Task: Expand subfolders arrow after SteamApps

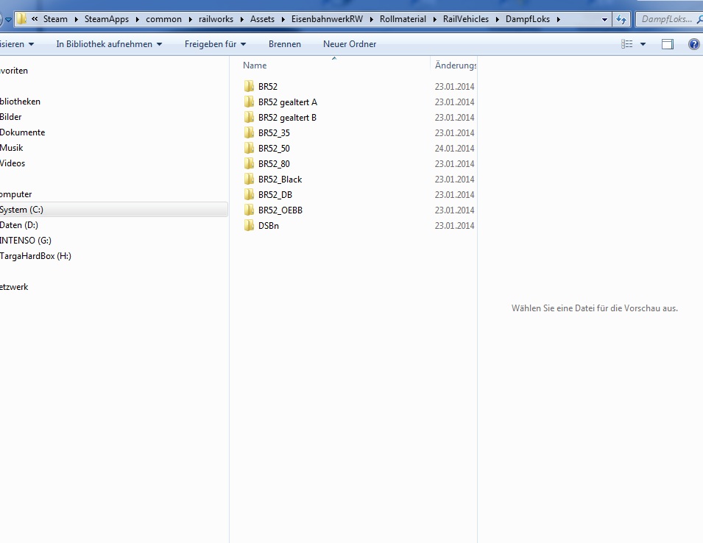Action: pos(137,19)
